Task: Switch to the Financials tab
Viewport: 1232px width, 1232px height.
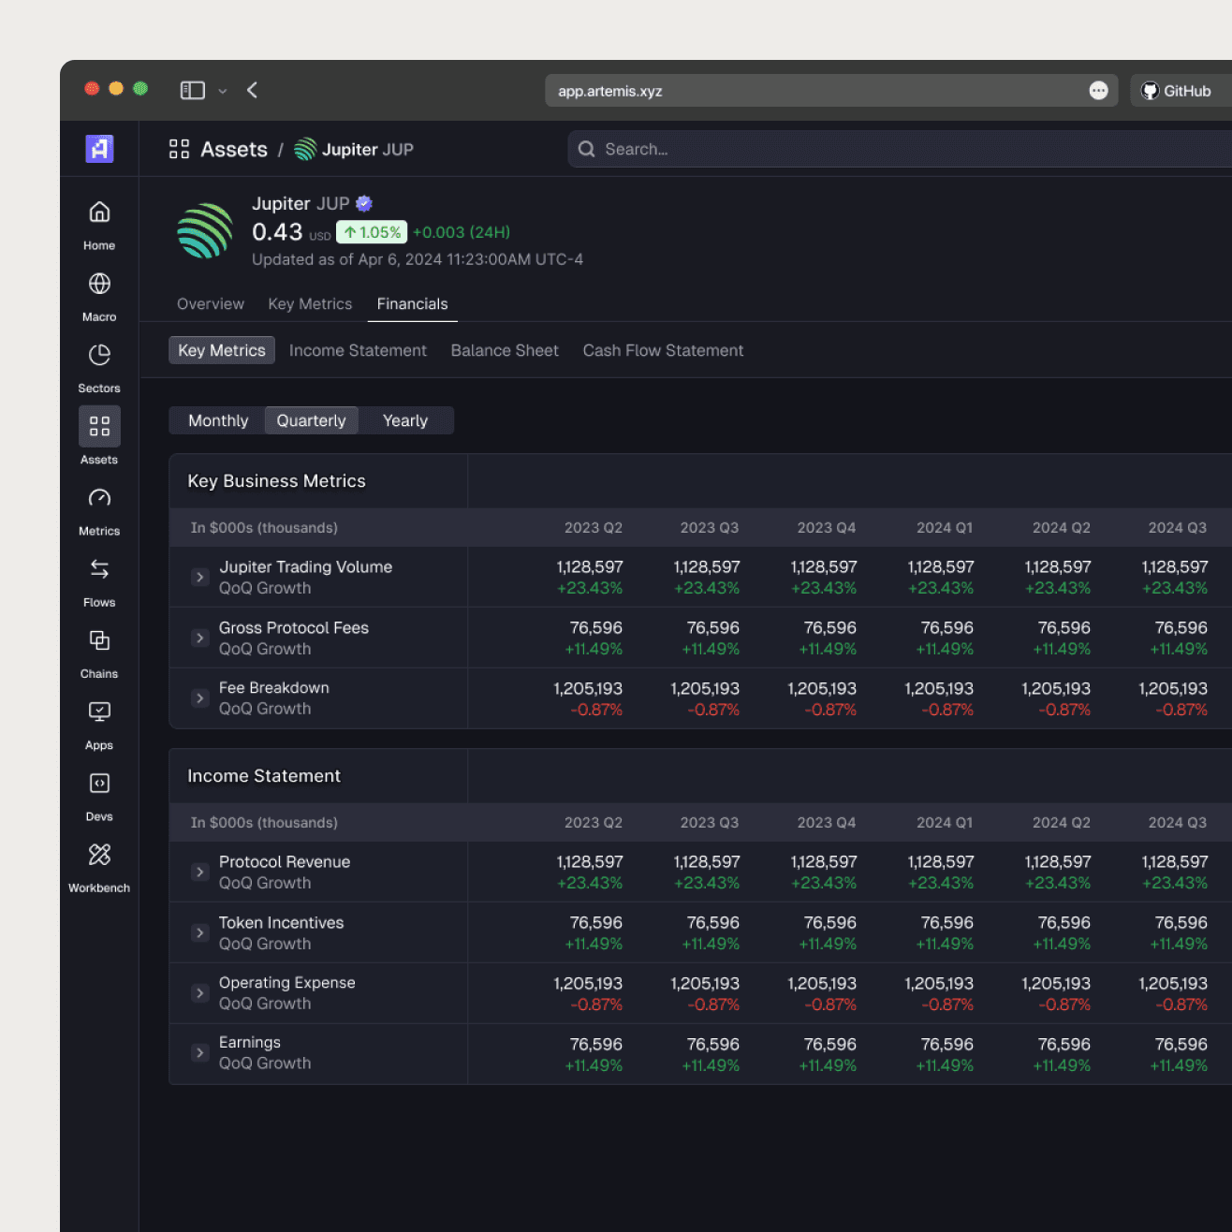Action: [413, 303]
